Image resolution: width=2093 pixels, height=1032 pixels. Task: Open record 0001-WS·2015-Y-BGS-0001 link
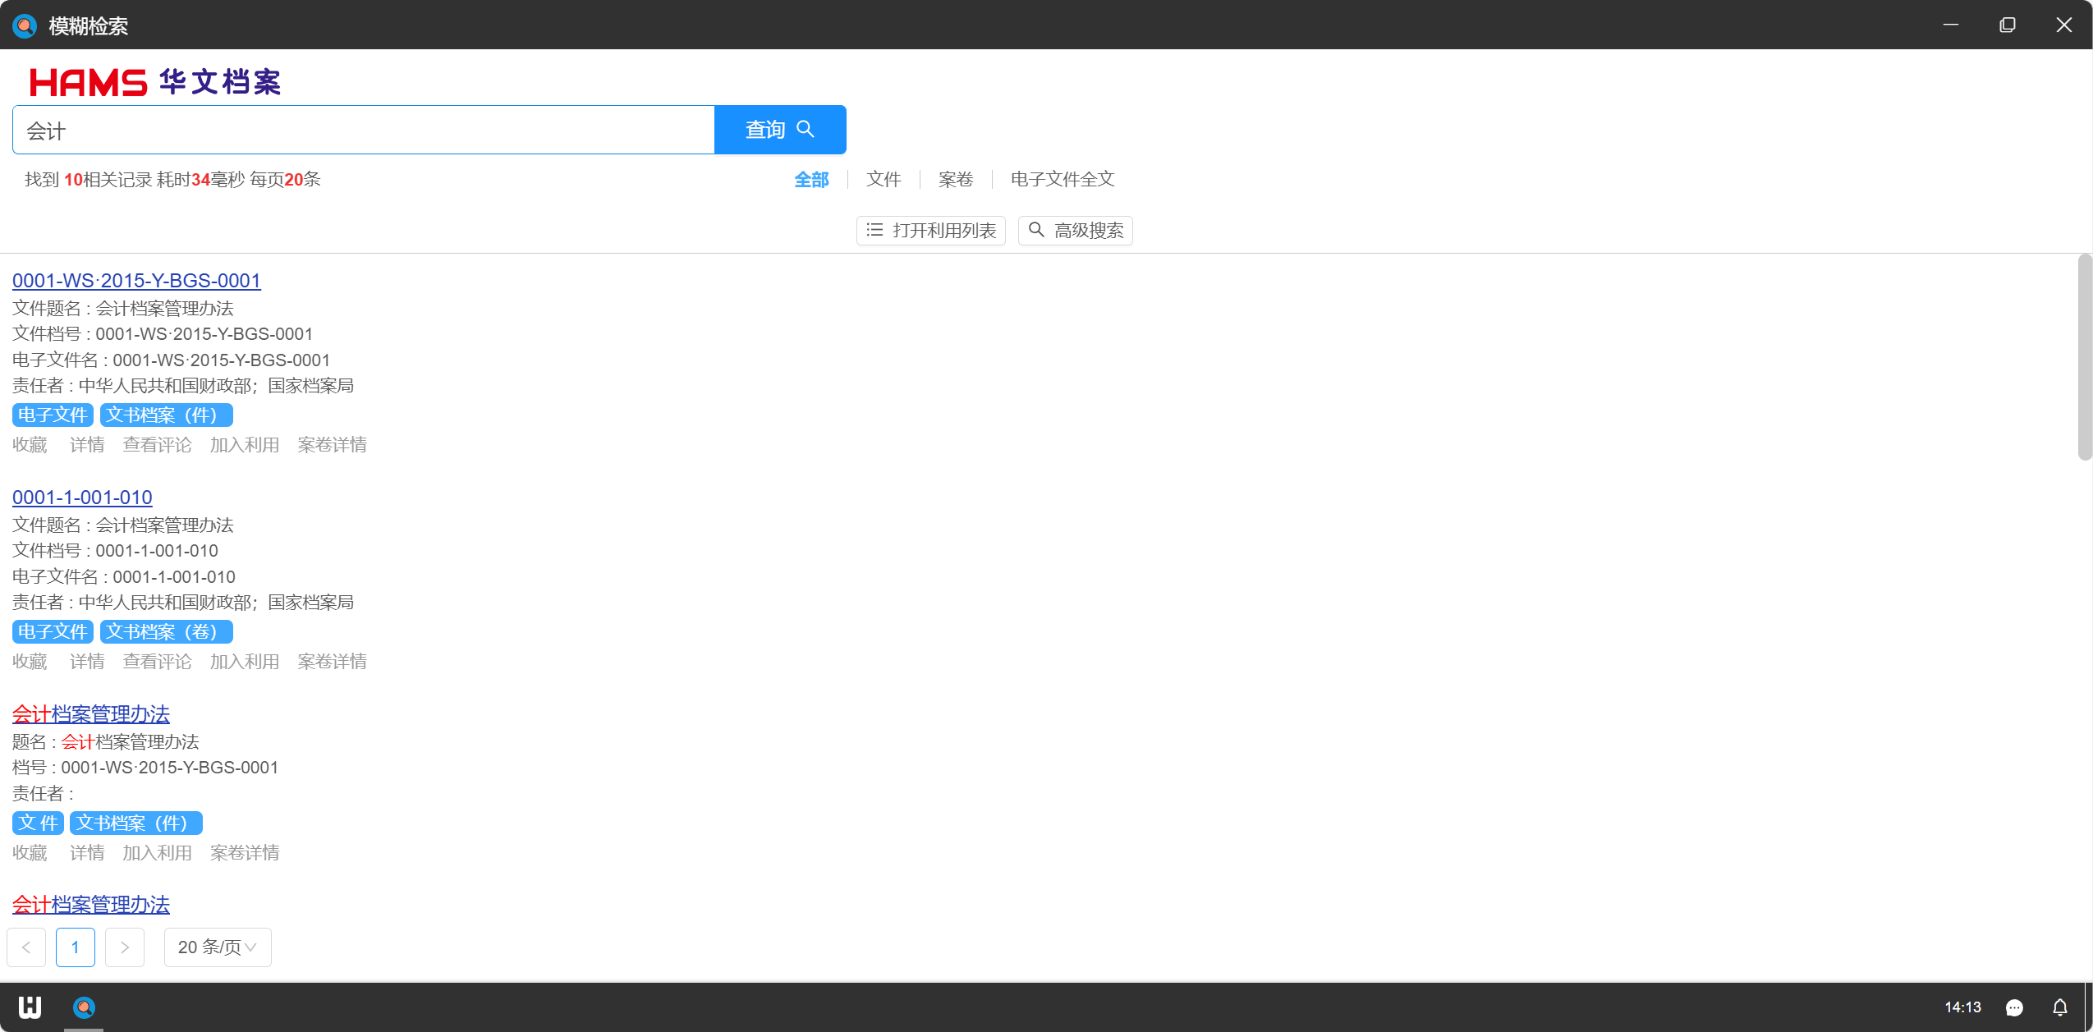(136, 281)
